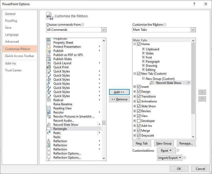Select the Rectangle shape icon
The height and width of the screenshot is (174, 212).
49,129
